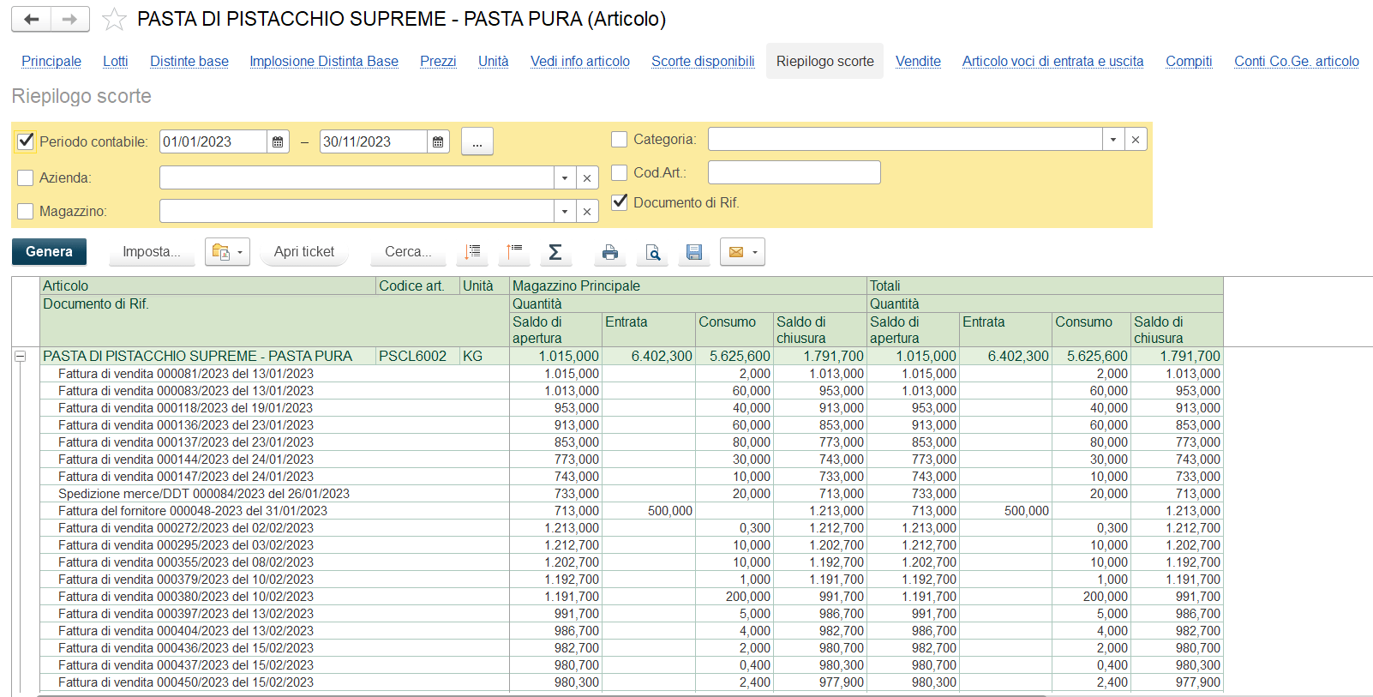Print the report with printer icon
1373x697 pixels.
[x=609, y=252]
